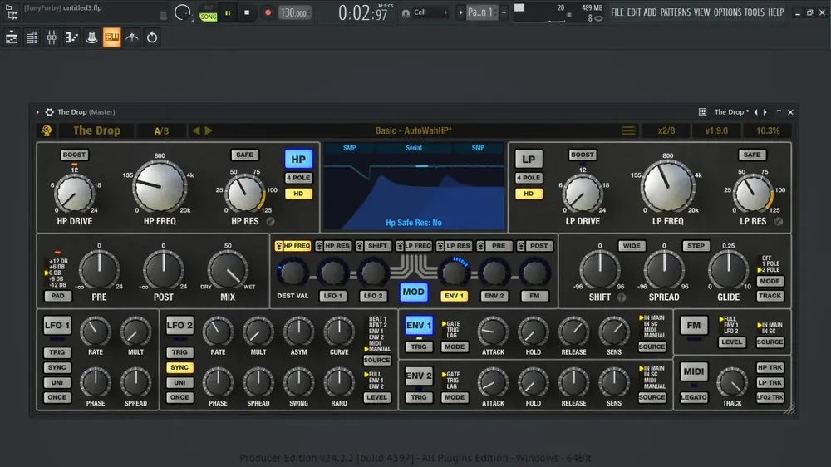Viewport: 831px width, 467px height.
Task: Open the Mixer view icon
Action: click(x=52, y=37)
